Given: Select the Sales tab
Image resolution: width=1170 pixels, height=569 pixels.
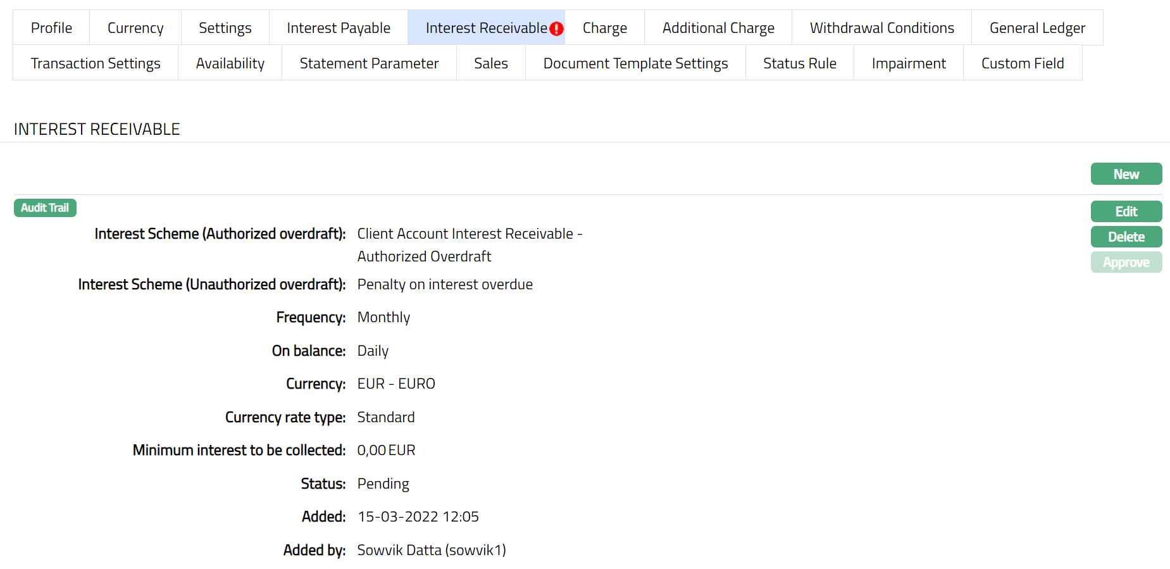Looking at the screenshot, I should (491, 63).
